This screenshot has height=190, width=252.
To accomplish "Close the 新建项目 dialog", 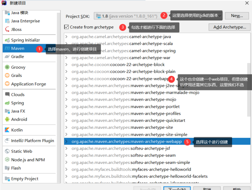I will pos(247,3).
